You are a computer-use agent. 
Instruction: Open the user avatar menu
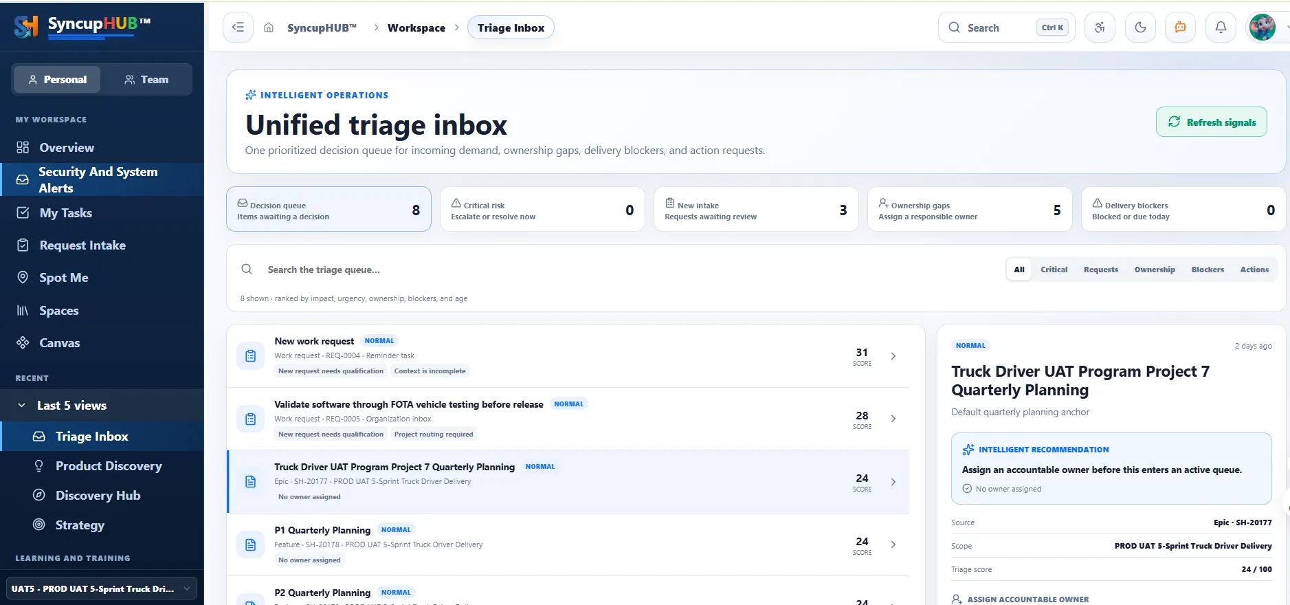tap(1263, 27)
